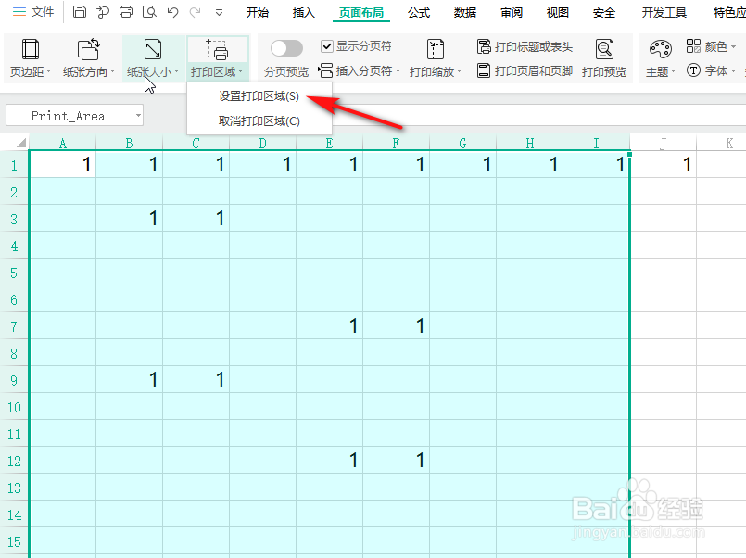Viewport: 746px width, 558px height.
Task: Click the 字体 theme fonts icon
Action: point(694,70)
